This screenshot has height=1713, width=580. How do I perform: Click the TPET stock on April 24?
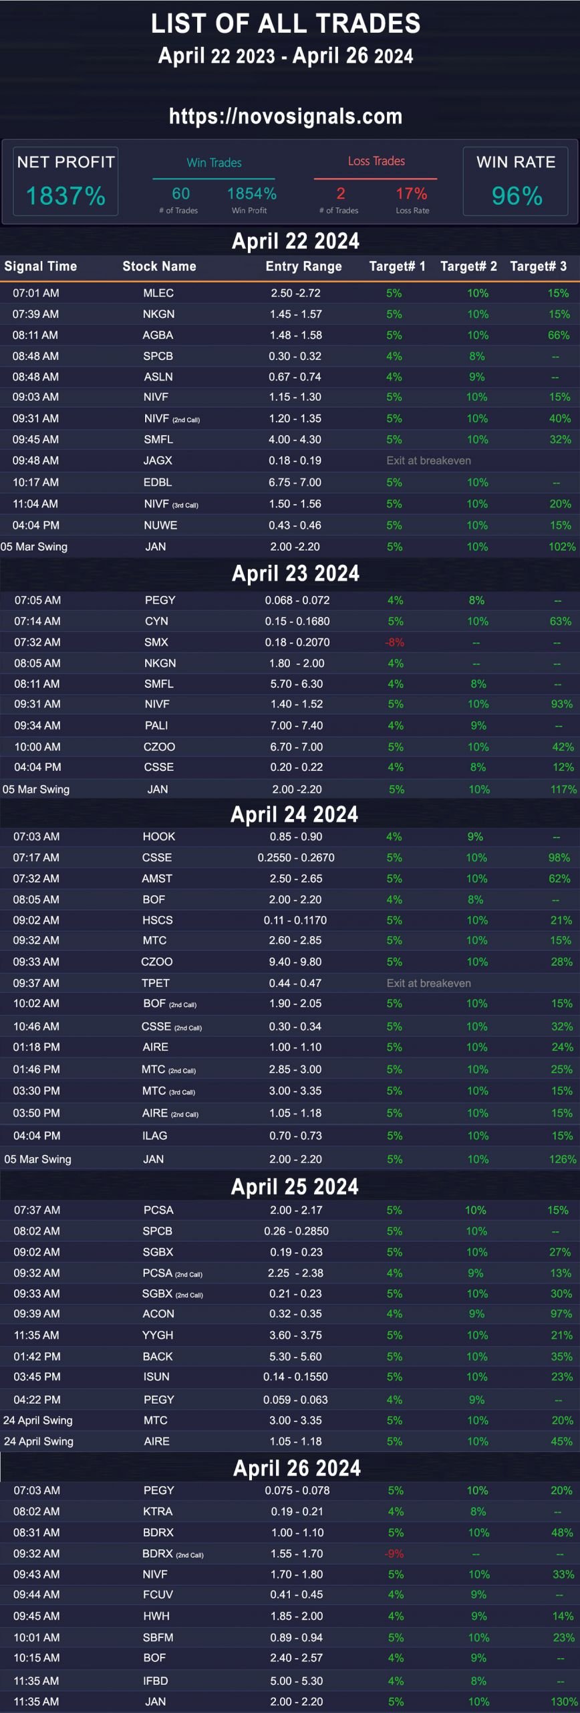[156, 983]
